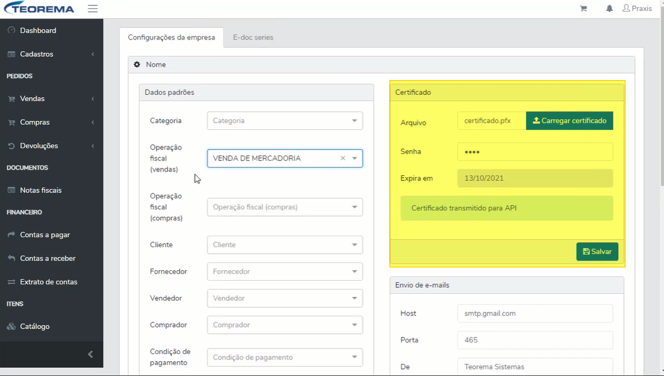The image size is (664, 376).
Task: Toggle the hamburger menu icon
Action: (x=92, y=9)
